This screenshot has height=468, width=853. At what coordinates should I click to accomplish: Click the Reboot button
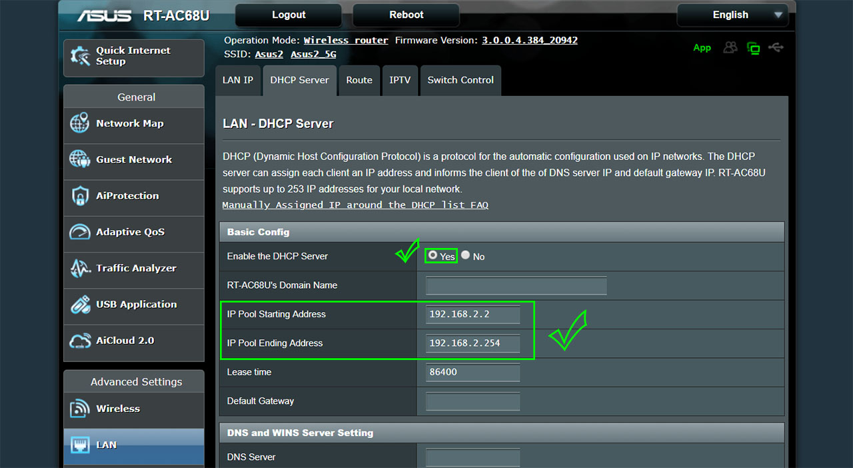(x=406, y=15)
